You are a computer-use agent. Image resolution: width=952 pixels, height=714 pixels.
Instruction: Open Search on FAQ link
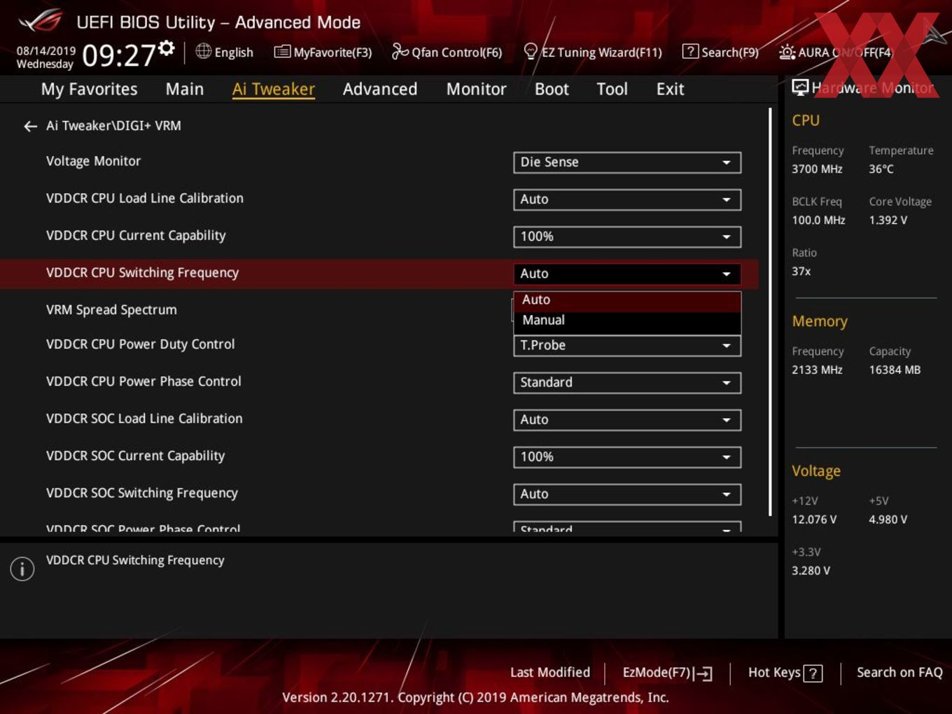pos(899,673)
